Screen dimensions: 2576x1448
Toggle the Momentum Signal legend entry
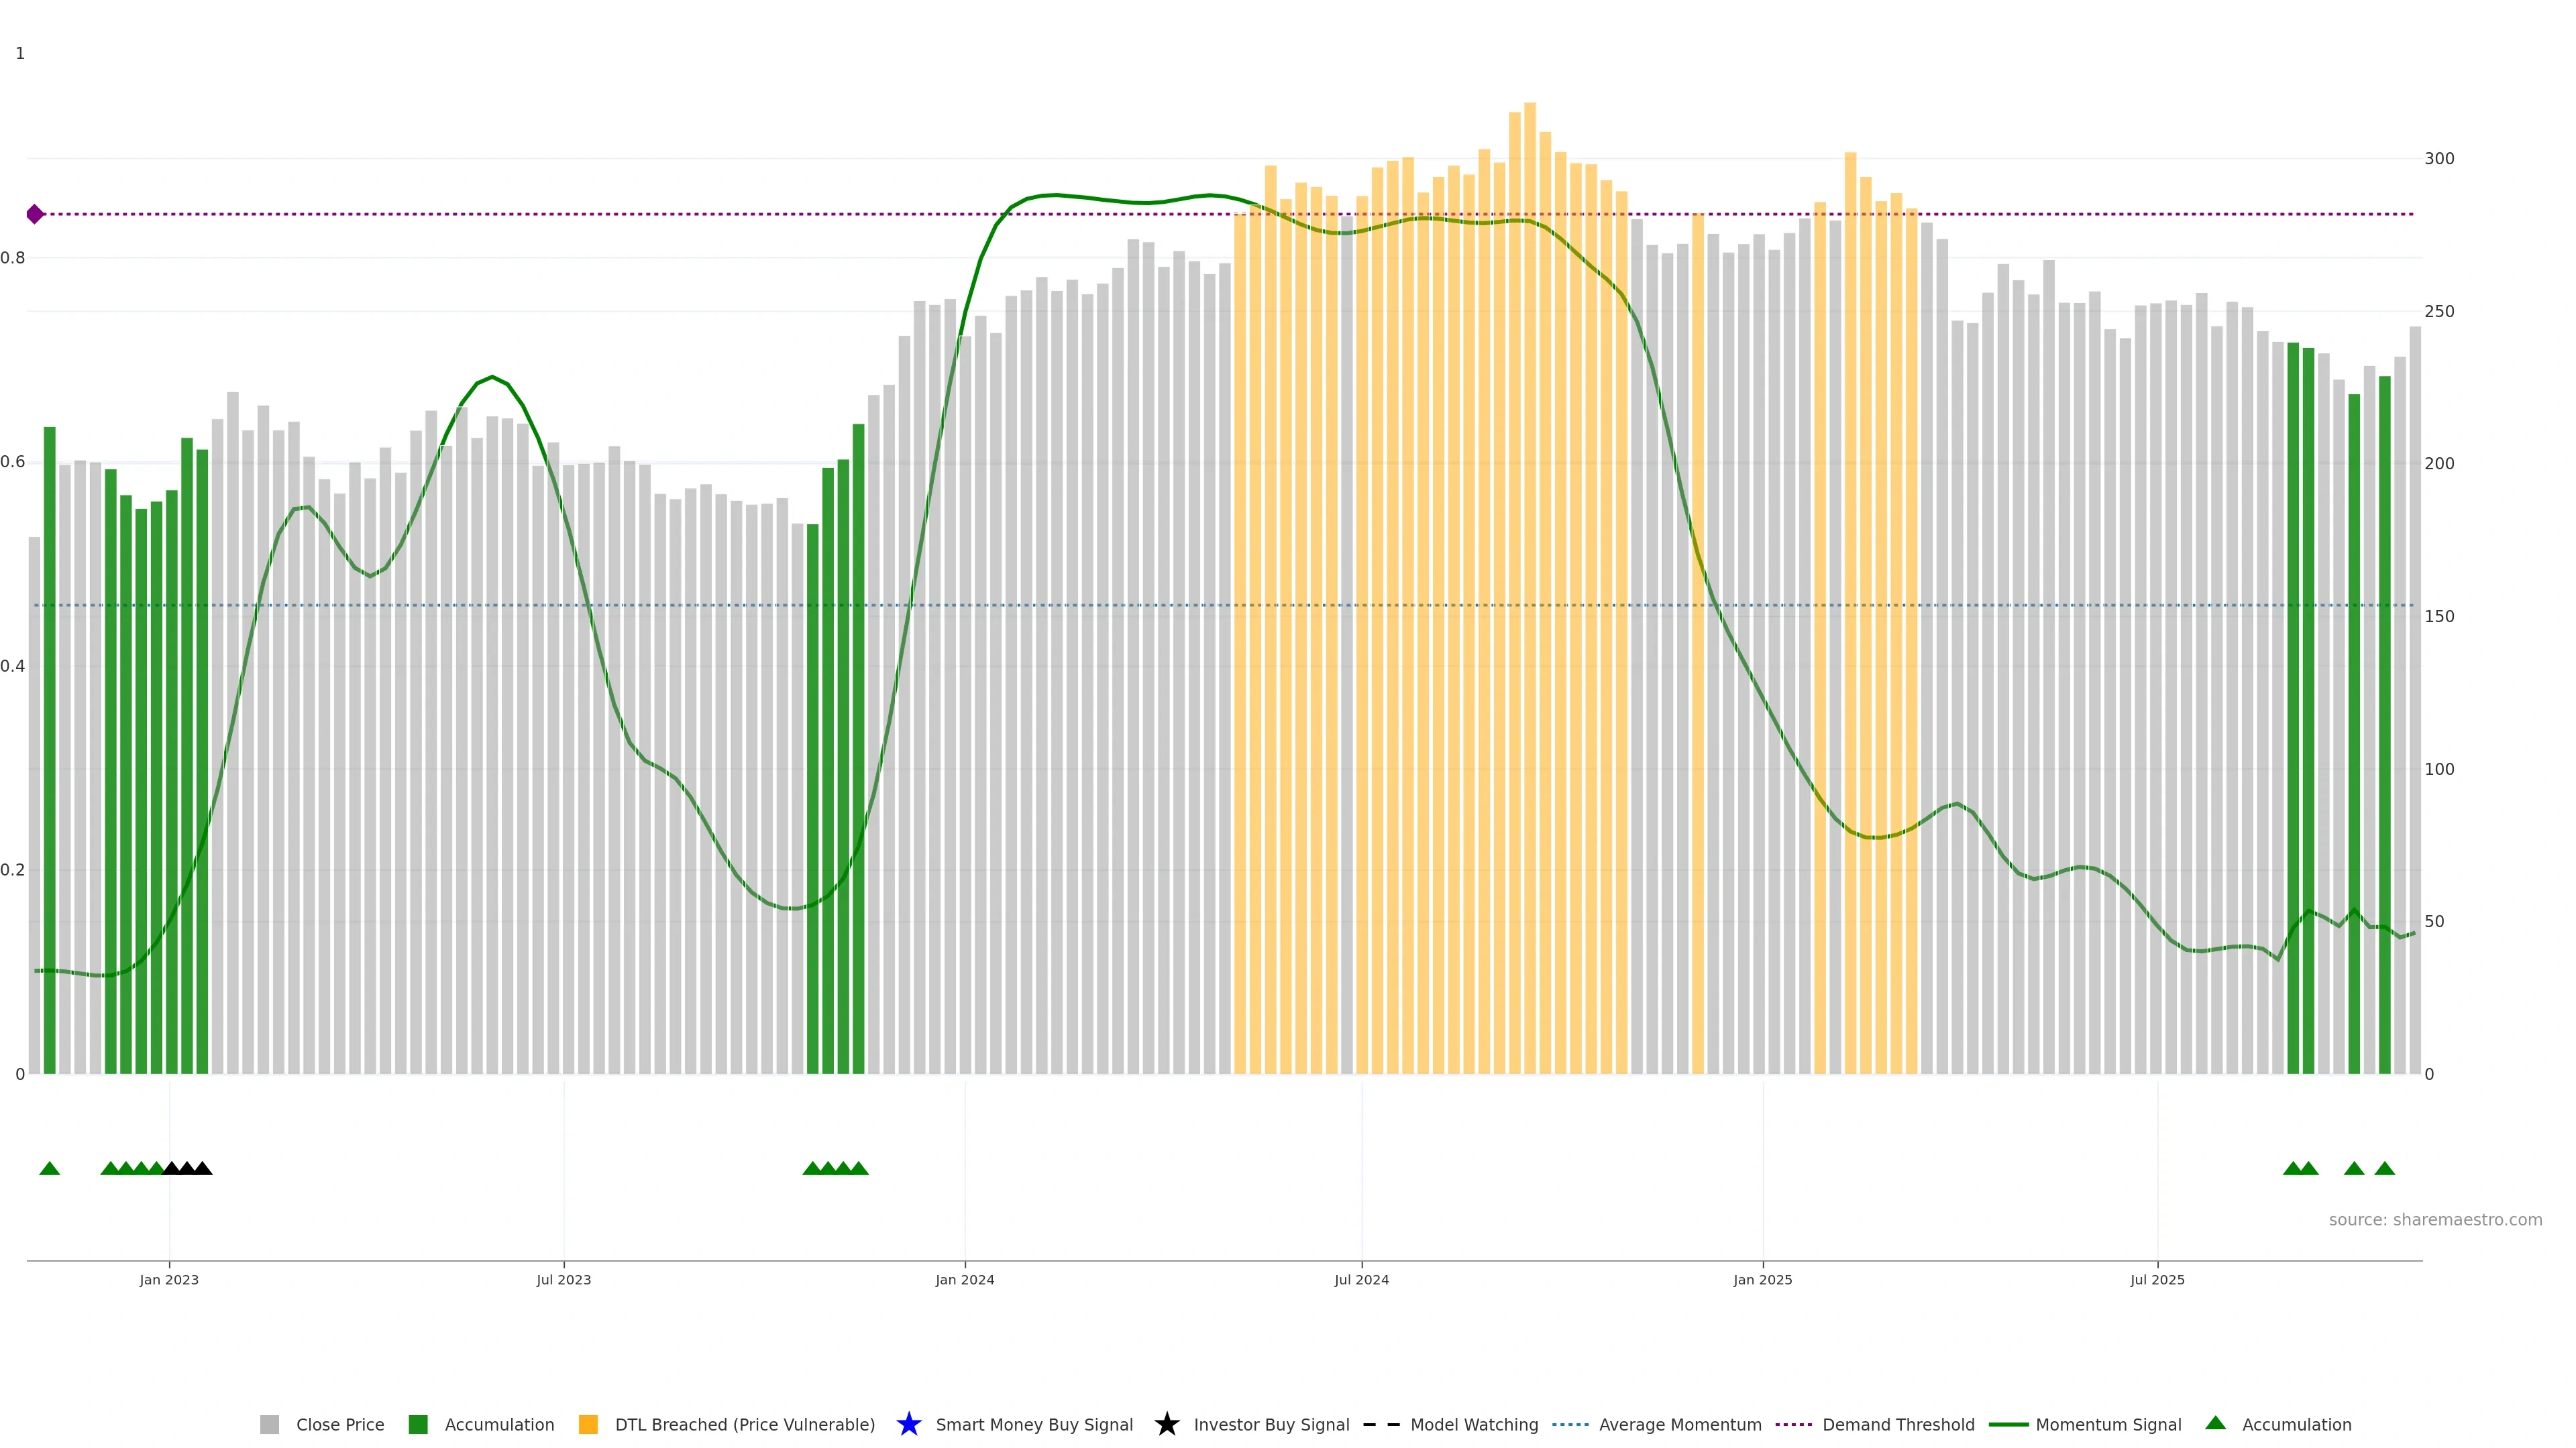[x=2107, y=1425]
